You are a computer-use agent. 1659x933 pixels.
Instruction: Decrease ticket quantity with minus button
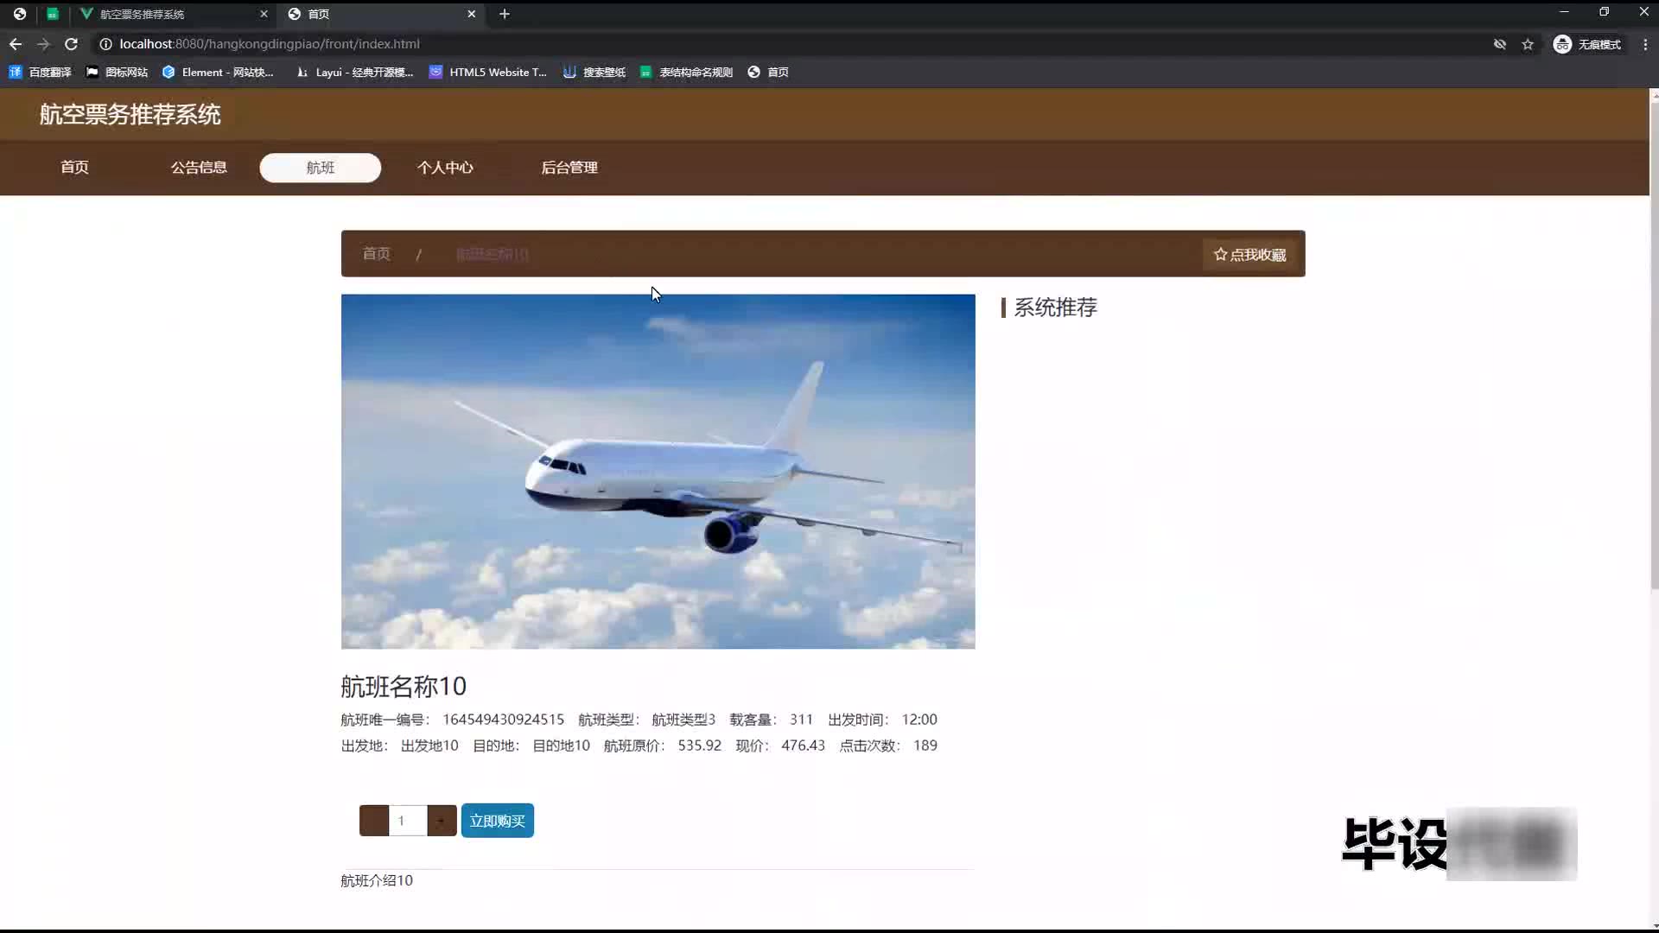pyautogui.click(x=374, y=821)
